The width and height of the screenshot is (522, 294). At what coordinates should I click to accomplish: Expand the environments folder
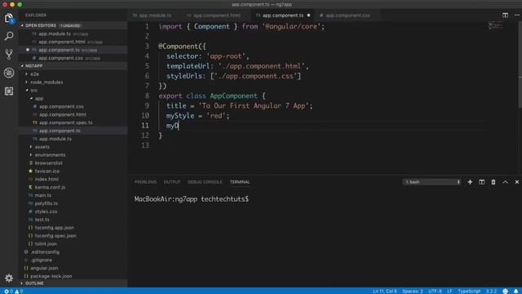point(50,155)
